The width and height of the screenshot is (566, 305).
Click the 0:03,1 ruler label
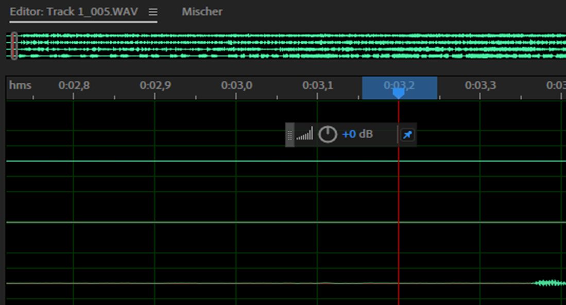318,85
